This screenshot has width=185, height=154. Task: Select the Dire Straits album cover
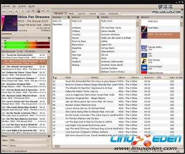click(144, 61)
